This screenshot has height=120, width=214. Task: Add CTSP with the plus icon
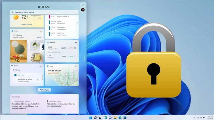tap(75, 56)
